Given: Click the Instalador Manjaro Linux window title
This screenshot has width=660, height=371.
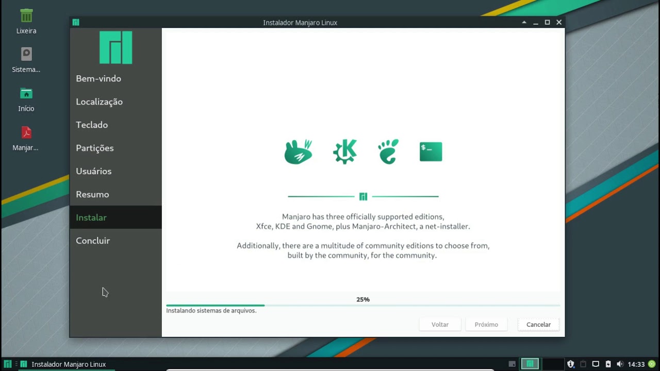Looking at the screenshot, I should [x=300, y=23].
